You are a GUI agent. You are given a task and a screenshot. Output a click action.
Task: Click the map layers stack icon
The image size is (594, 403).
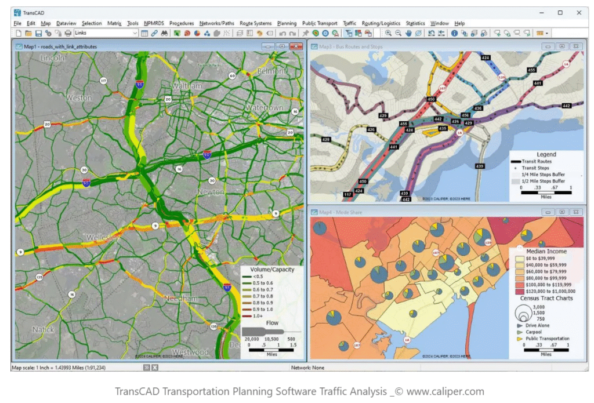240,33
